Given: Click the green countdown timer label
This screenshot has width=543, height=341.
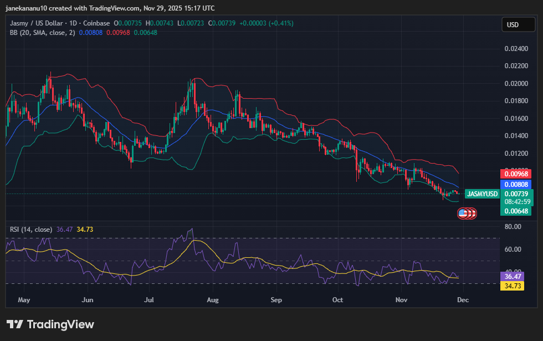Looking at the screenshot, I should [517, 202].
